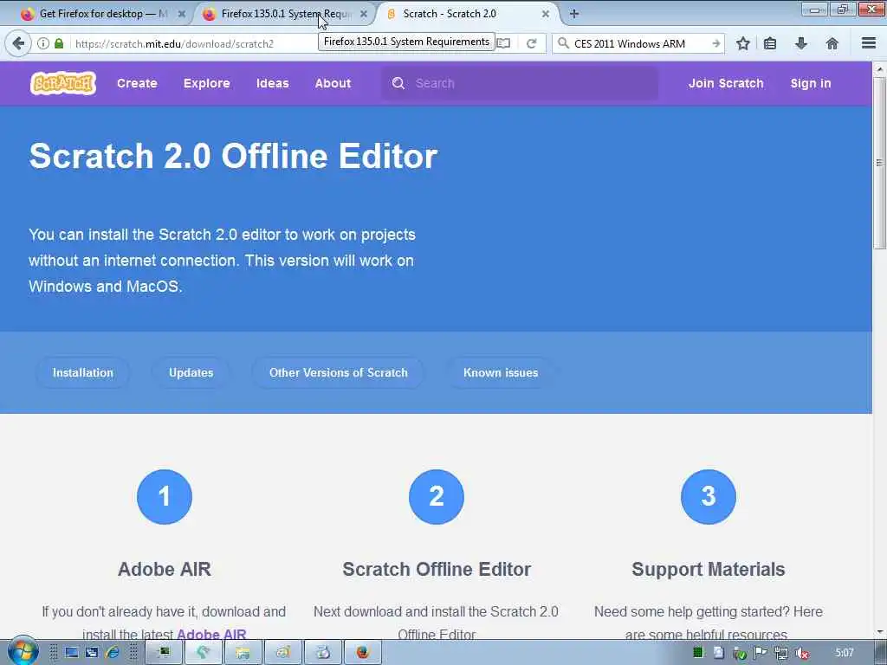
Task: Select the Scratch - Scratch 2.0 tab
Action: [x=465, y=14]
